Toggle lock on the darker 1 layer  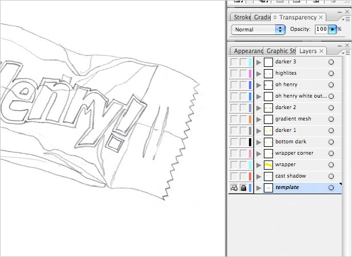point(243,131)
